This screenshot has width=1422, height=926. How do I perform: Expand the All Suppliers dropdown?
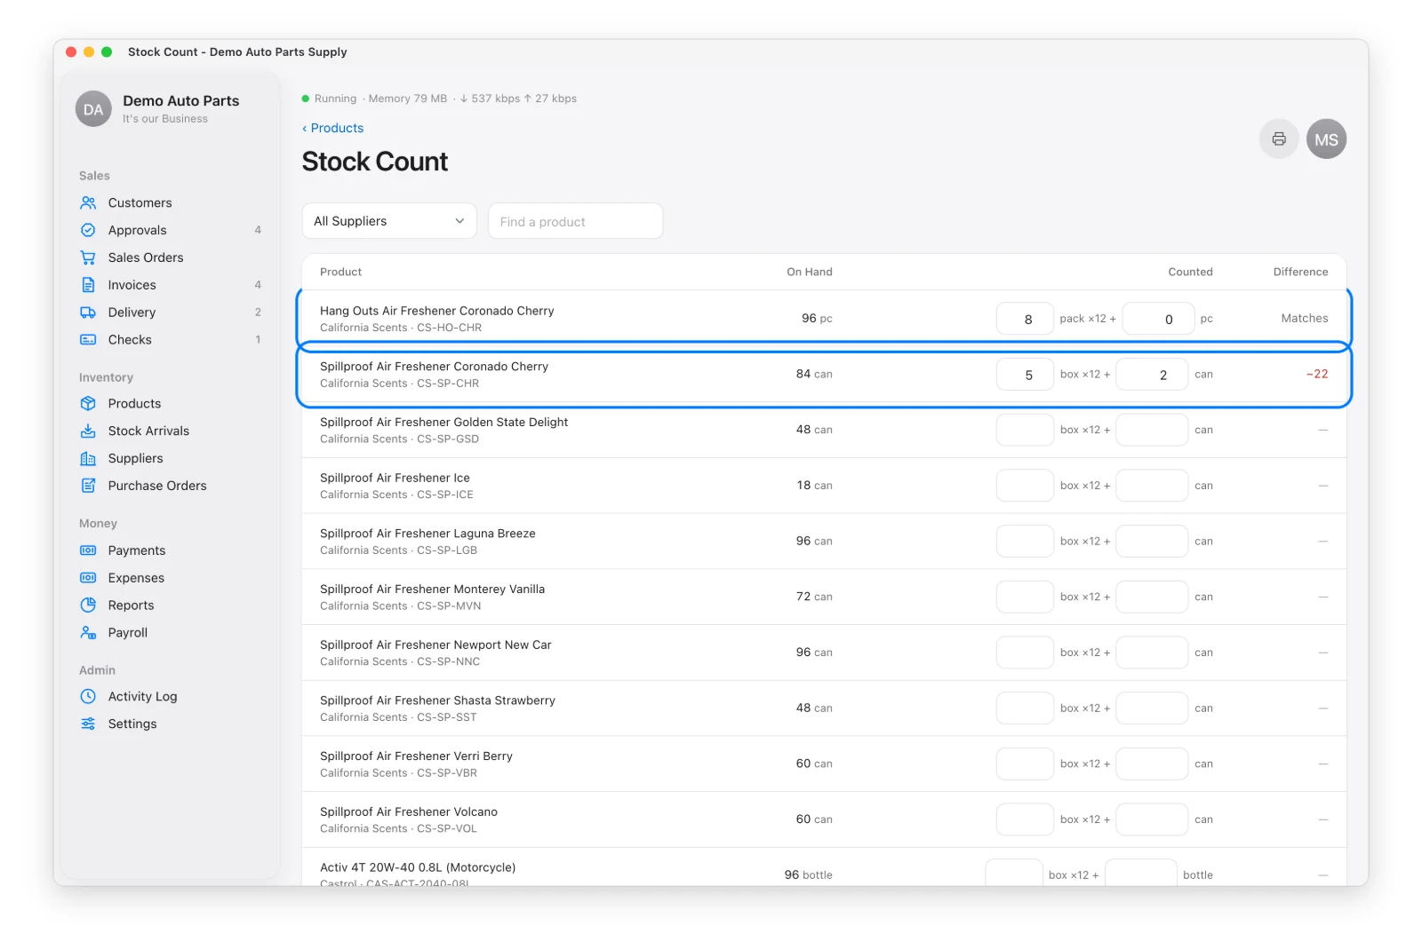pyautogui.click(x=389, y=221)
